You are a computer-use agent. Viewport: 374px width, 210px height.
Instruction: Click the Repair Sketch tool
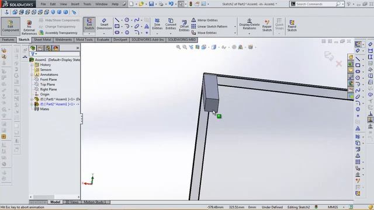267,26
